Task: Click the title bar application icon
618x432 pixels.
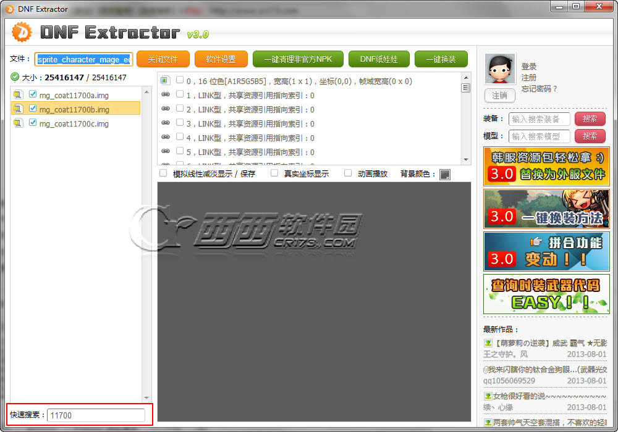Action: coord(10,9)
